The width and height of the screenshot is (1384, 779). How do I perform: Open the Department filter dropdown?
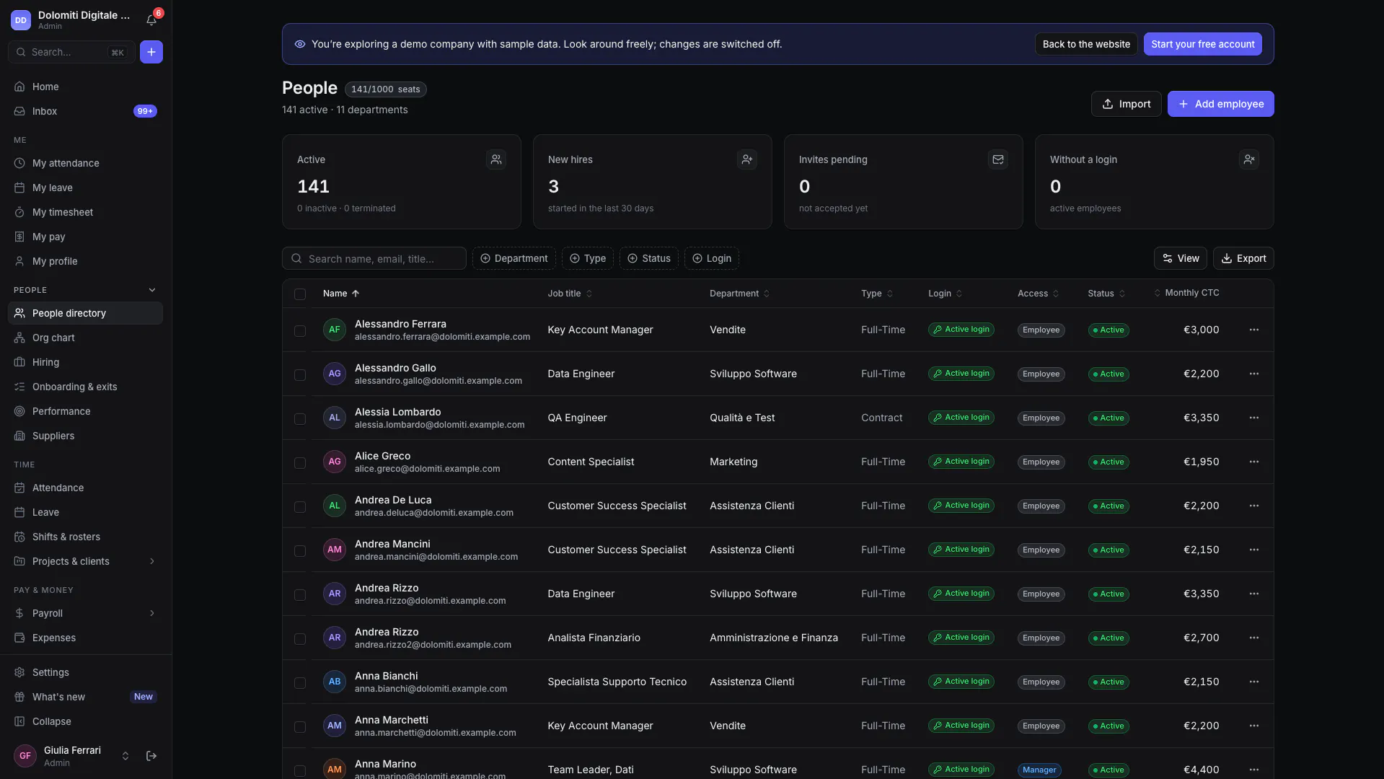514,258
